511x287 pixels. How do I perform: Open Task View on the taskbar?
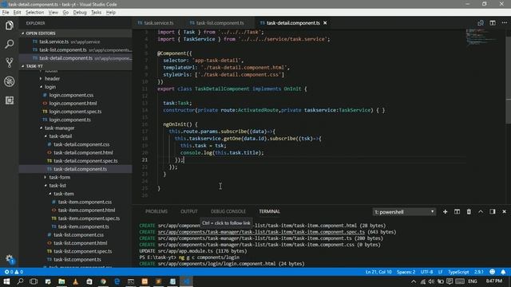tap(34, 281)
